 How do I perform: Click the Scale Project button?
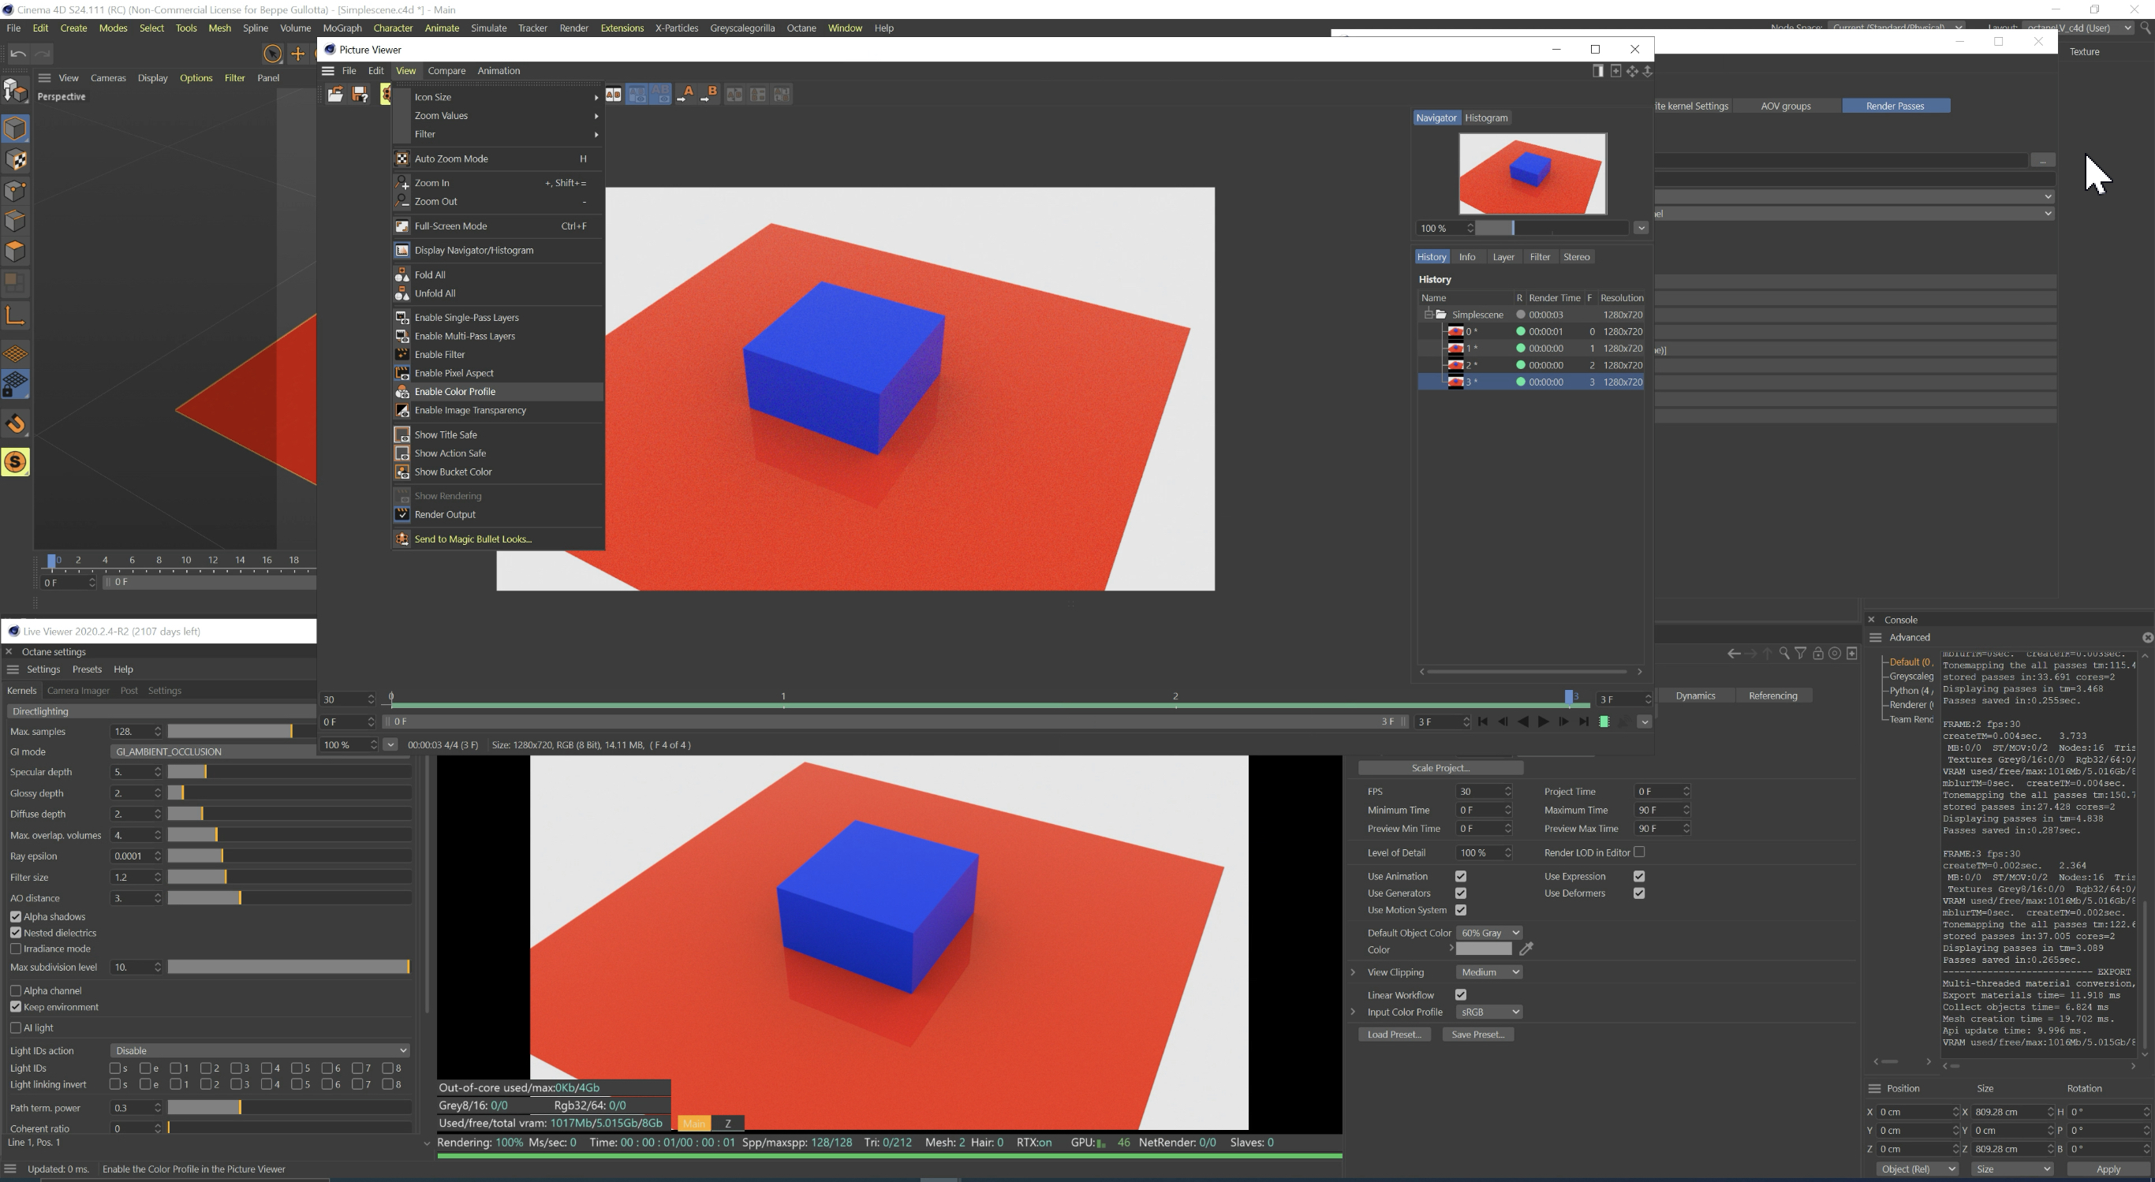click(1440, 768)
